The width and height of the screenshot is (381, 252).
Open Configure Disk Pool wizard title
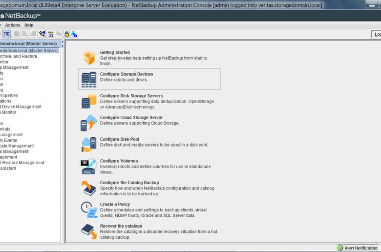click(x=120, y=139)
